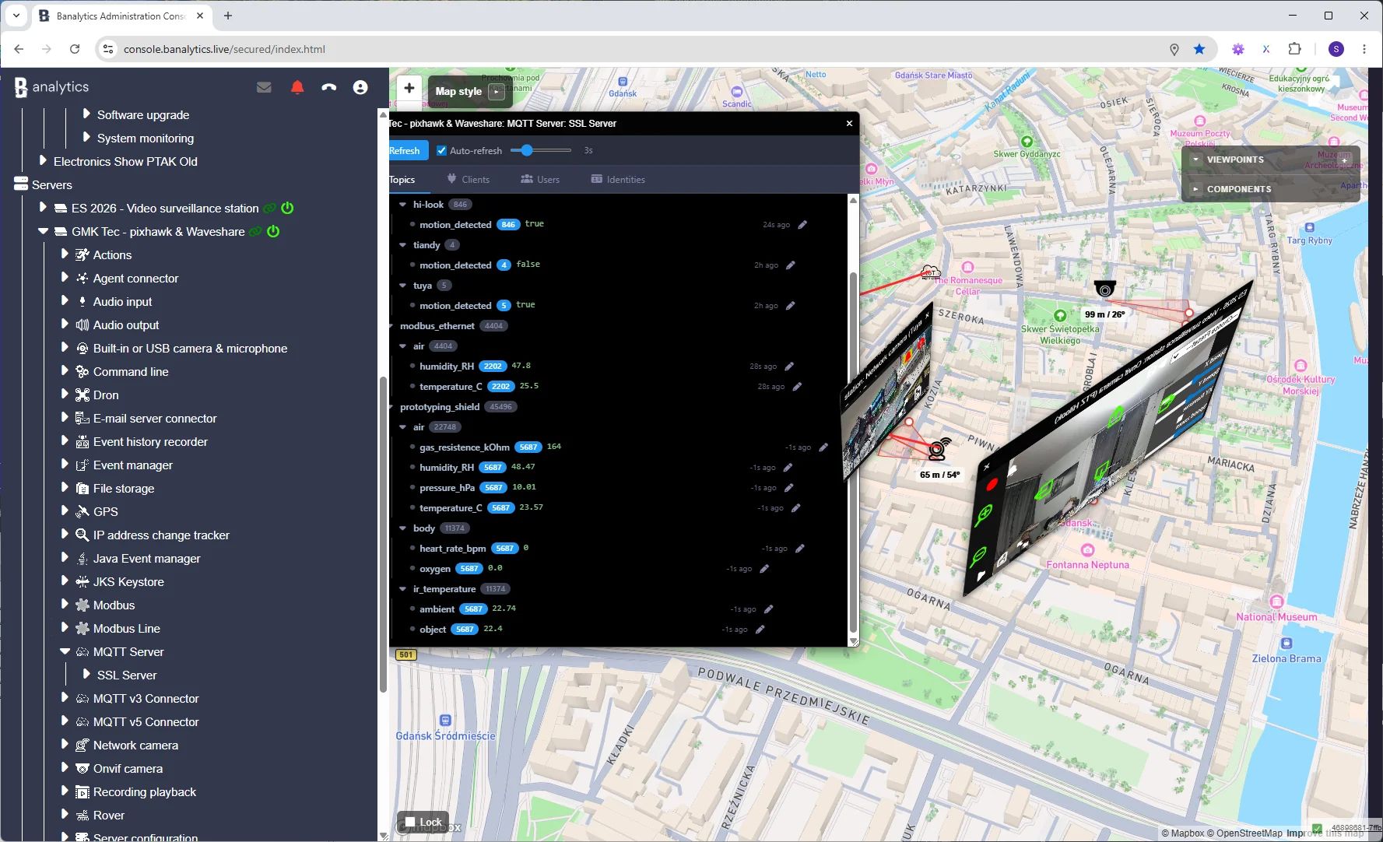
Task: Reload the browser page
Action: (x=75, y=49)
